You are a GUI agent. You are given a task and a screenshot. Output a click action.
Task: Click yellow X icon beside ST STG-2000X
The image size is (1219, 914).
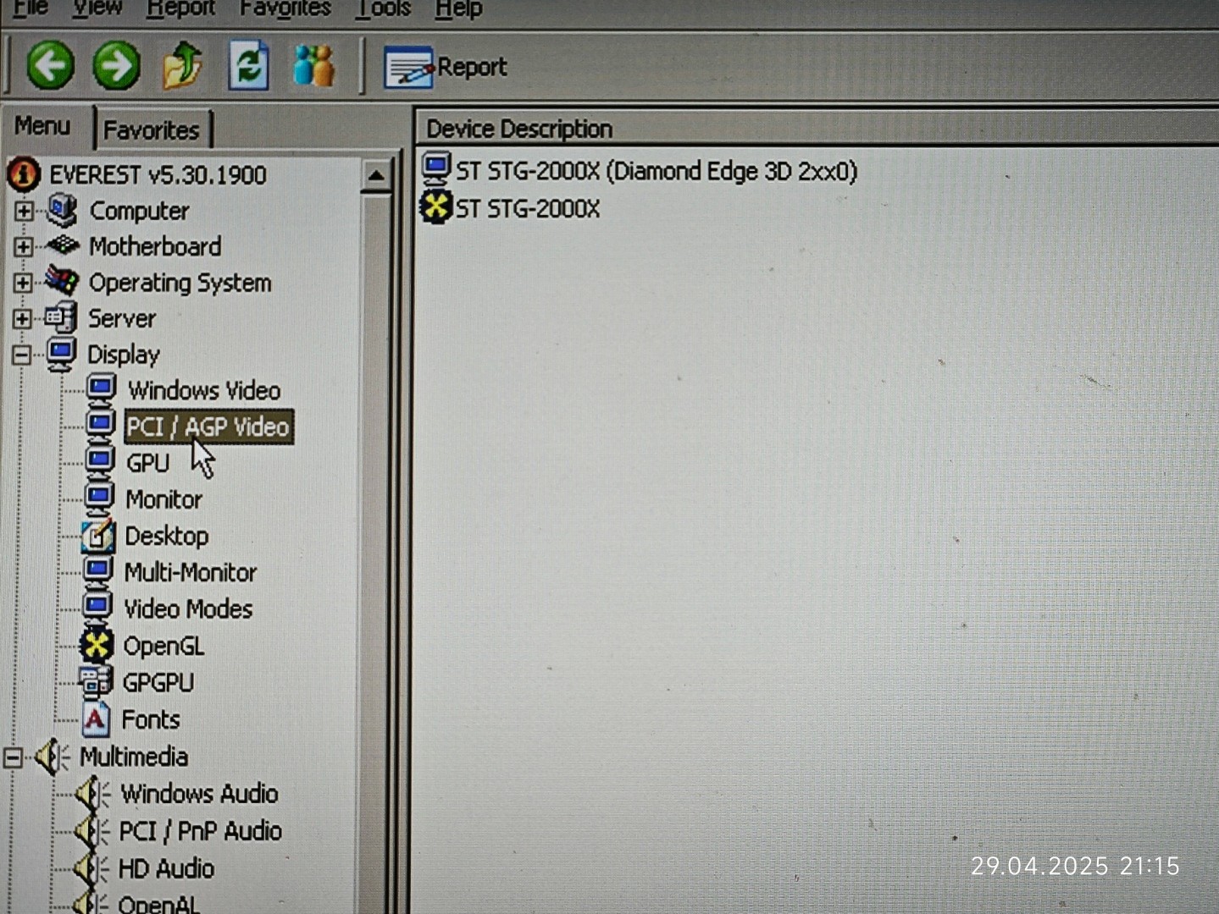coord(436,207)
